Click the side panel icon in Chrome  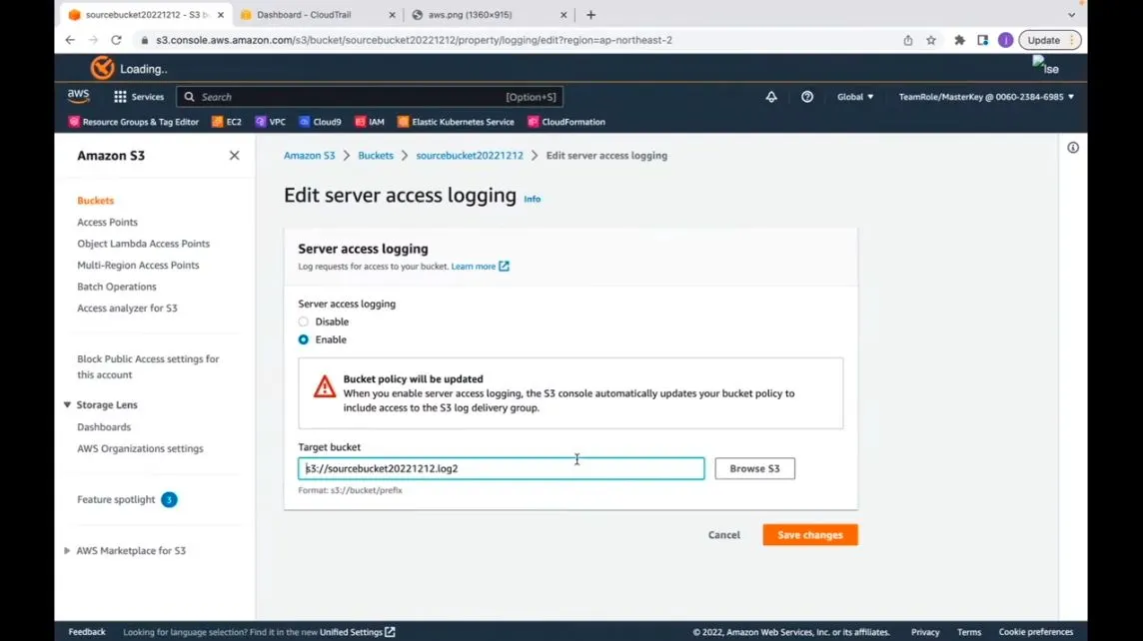click(982, 40)
